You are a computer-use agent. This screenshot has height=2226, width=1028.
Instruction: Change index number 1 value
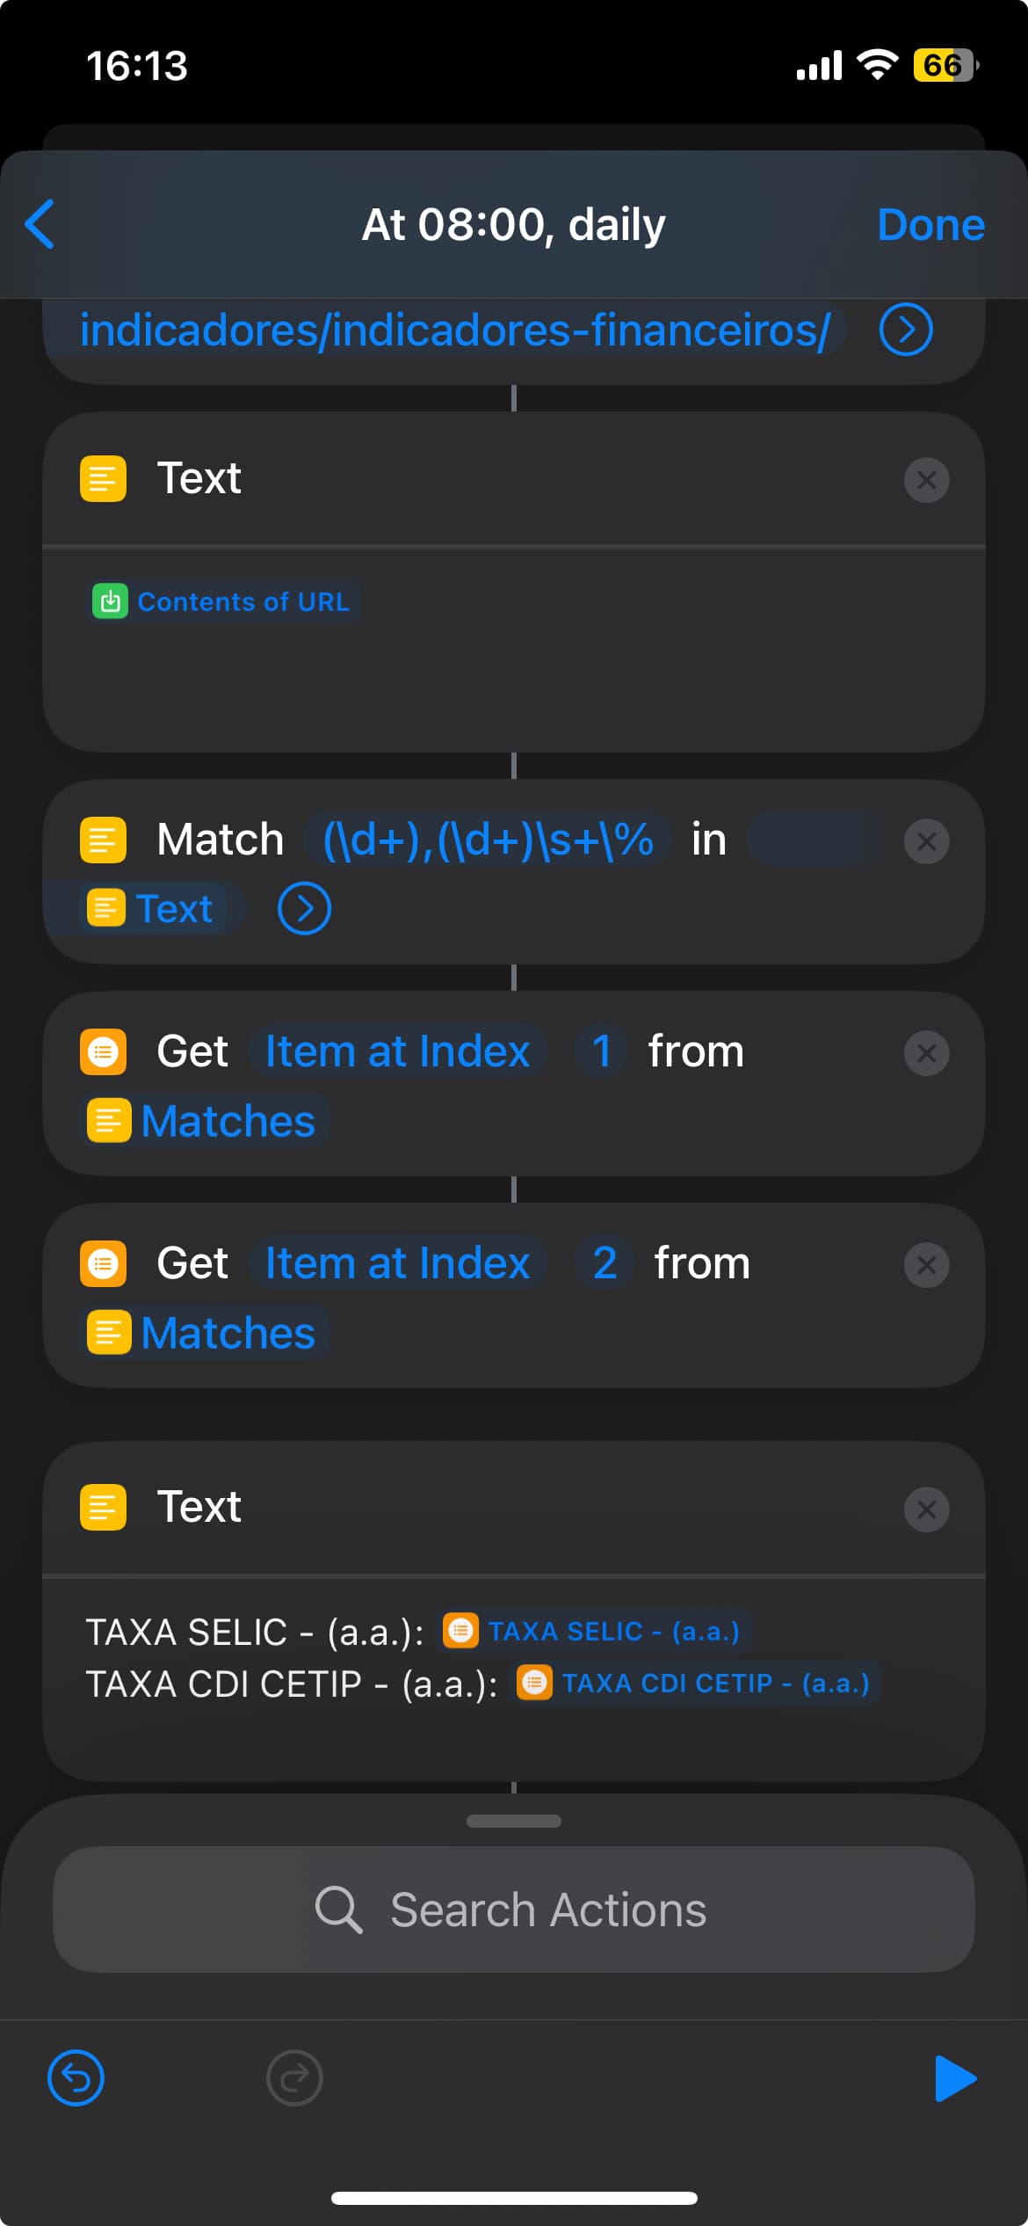pos(602,1051)
